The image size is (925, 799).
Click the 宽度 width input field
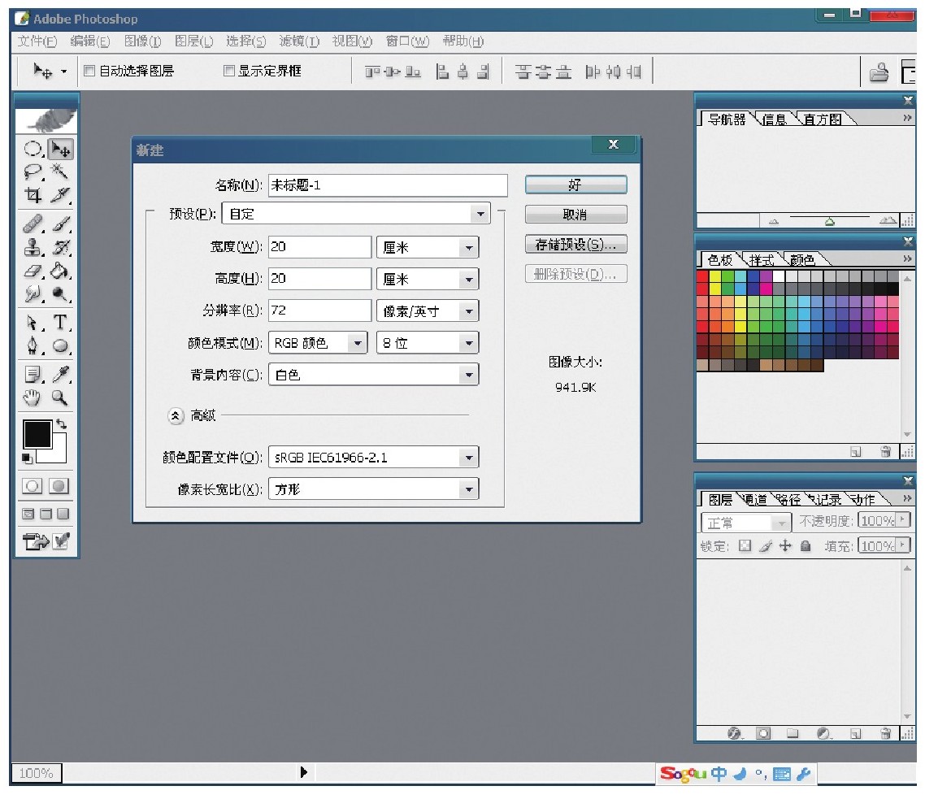pos(319,247)
